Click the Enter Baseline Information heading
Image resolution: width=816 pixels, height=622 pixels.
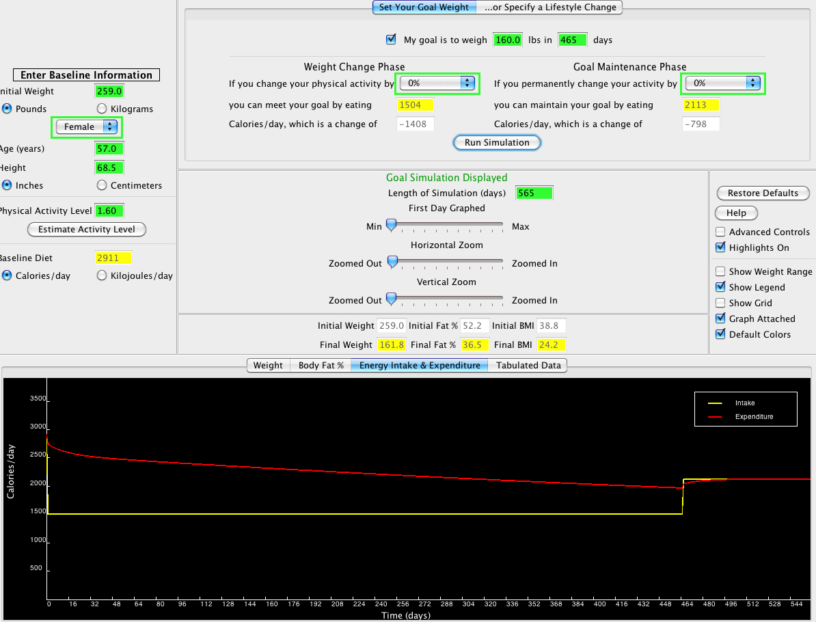coord(86,75)
